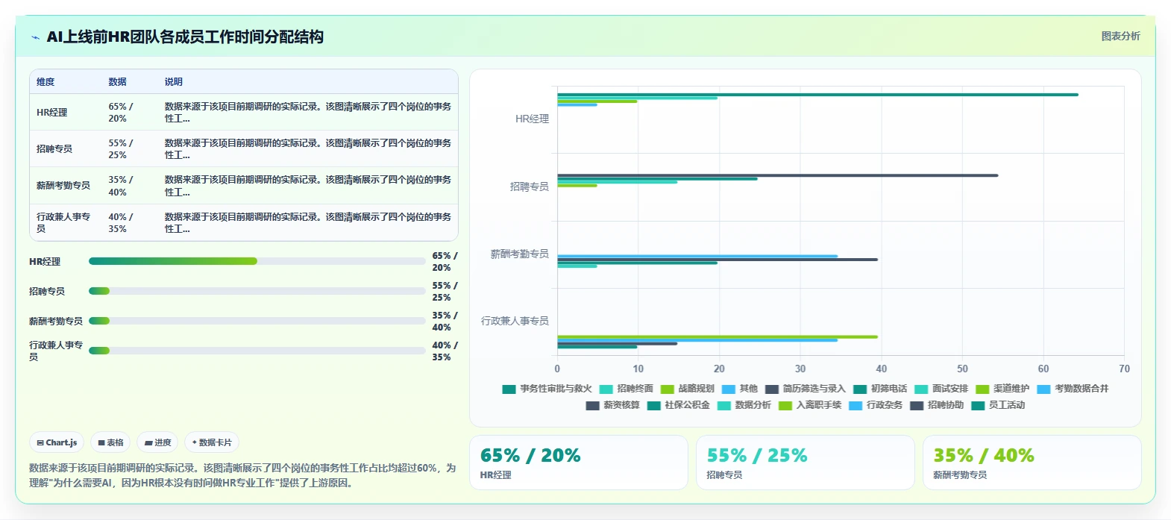This screenshot has width=1171, height=520.
Task: Click the description text in the HR经理 table row
Action: [308, 113]
